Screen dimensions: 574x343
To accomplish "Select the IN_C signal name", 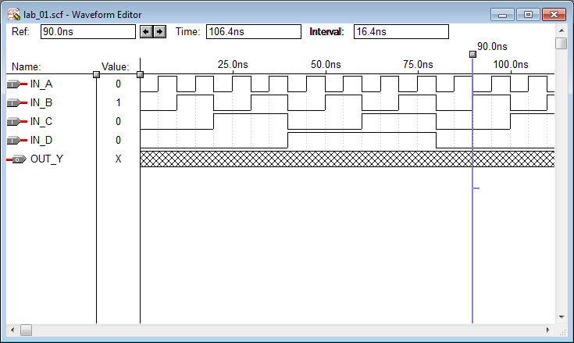I will pyautogui.click(x=41, y=122).
